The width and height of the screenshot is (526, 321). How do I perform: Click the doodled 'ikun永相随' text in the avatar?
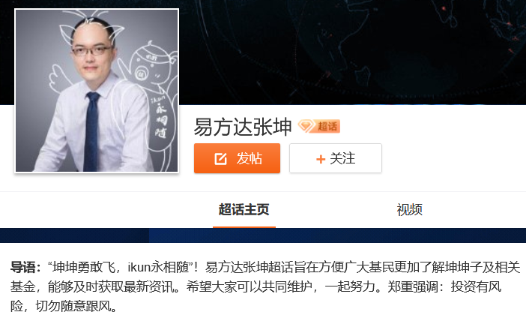pos(160,115)
